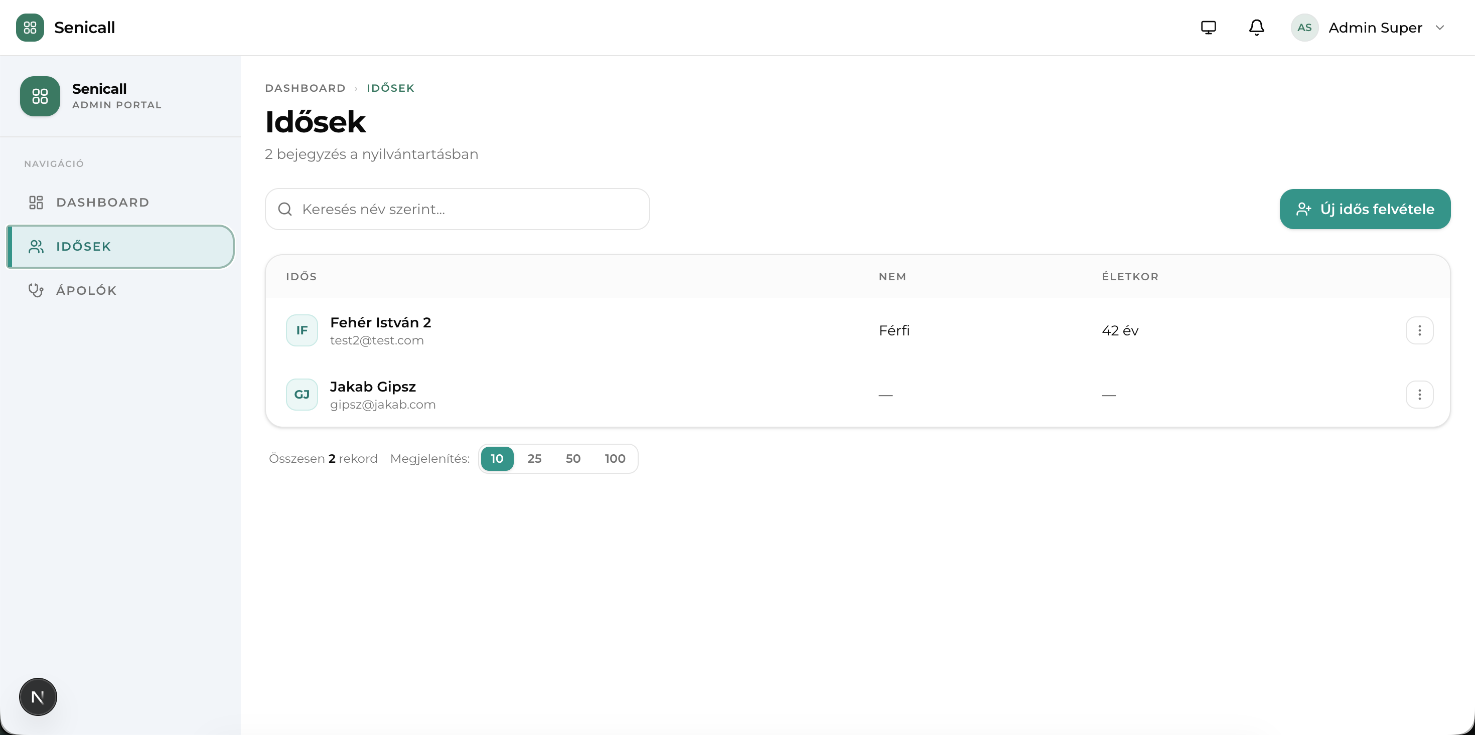Click the Senicall title in top bar

[84, 28]
